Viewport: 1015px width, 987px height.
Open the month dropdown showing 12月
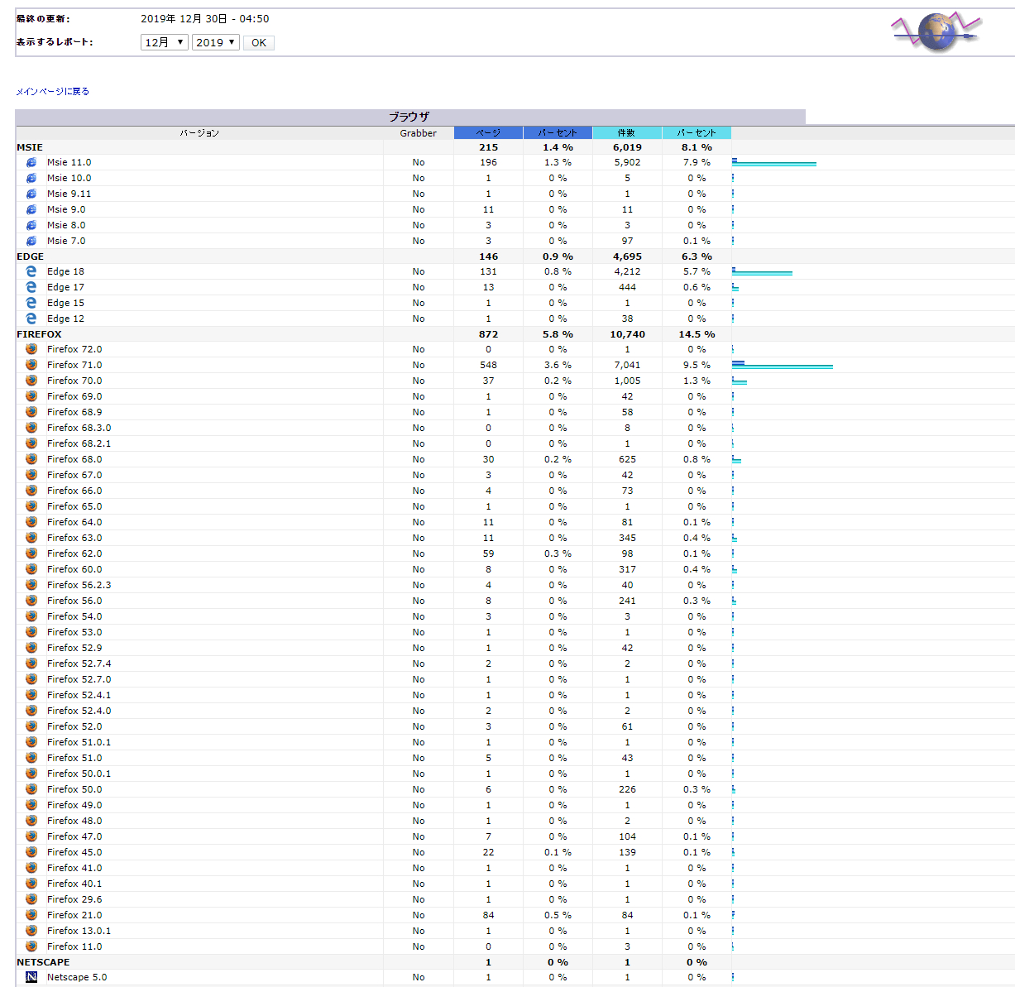pyautogui.click(x=165, y=42)
